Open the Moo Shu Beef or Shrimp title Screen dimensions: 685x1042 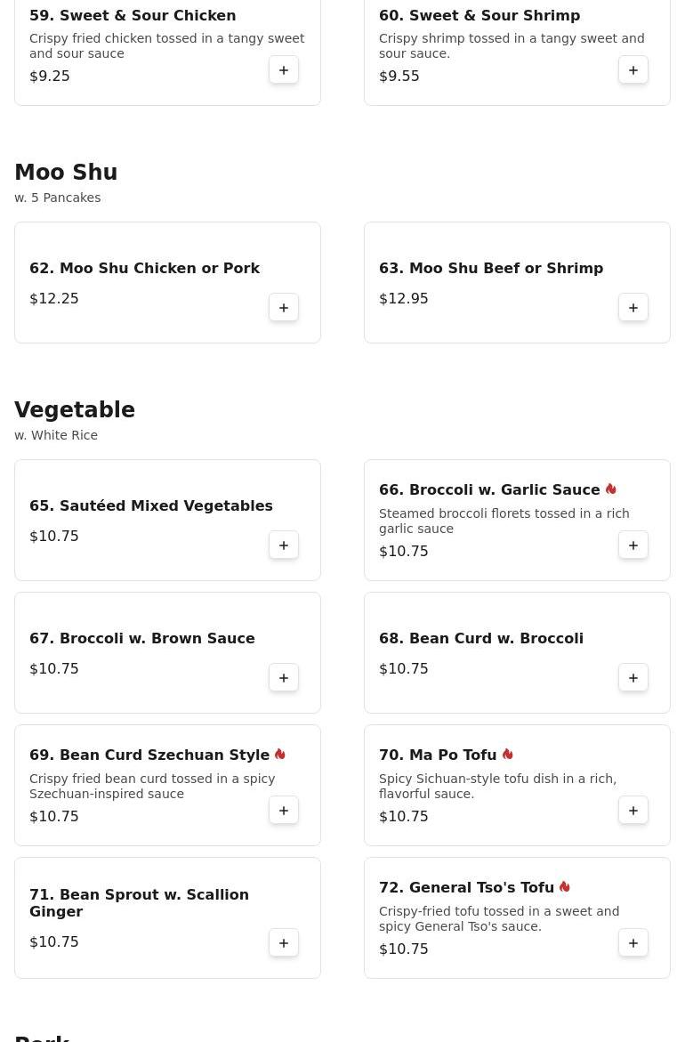click(491, 268)
